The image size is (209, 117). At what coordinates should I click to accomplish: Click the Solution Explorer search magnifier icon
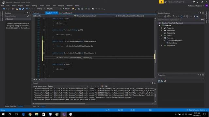click(202, 20)
